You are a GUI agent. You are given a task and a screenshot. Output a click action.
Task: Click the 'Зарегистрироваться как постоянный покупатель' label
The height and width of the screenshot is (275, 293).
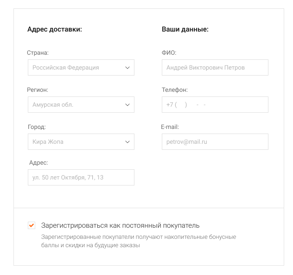point(120,225)
